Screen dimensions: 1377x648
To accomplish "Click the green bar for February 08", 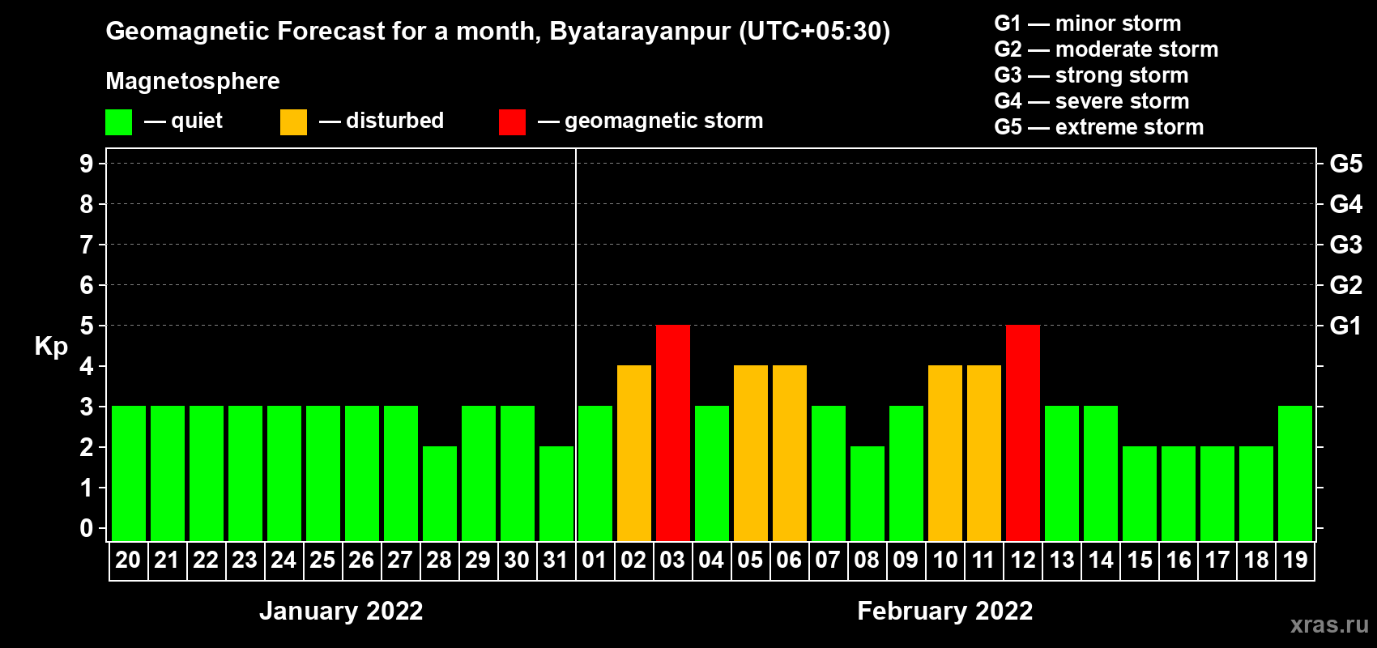I will pos(868,493).
